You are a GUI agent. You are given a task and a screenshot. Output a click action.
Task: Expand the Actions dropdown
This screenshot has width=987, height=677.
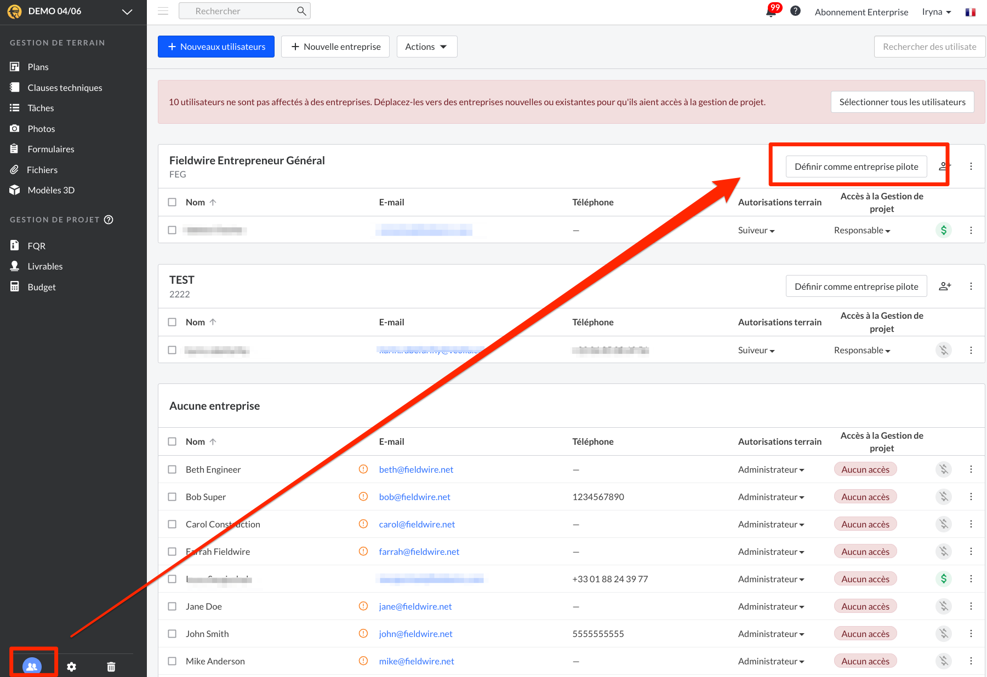point(426,47)
